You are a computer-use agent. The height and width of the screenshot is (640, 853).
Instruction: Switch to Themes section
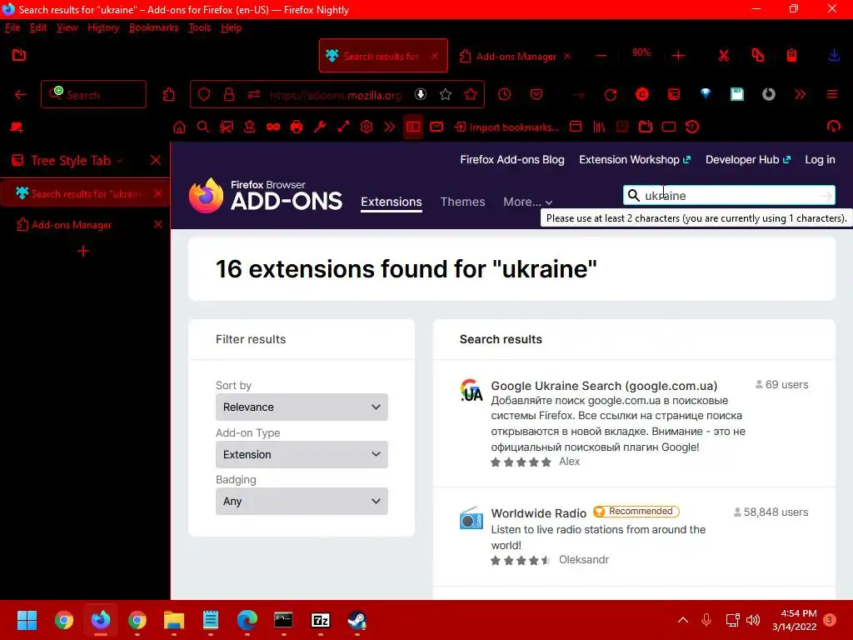click(462, 202)
